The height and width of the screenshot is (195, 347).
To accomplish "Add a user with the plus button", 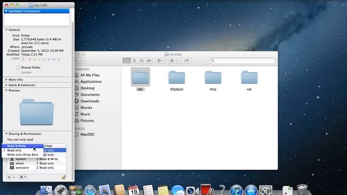I will tap(9, 177).
